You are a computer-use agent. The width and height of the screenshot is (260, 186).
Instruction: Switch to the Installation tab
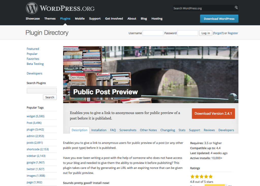(99, 130)
